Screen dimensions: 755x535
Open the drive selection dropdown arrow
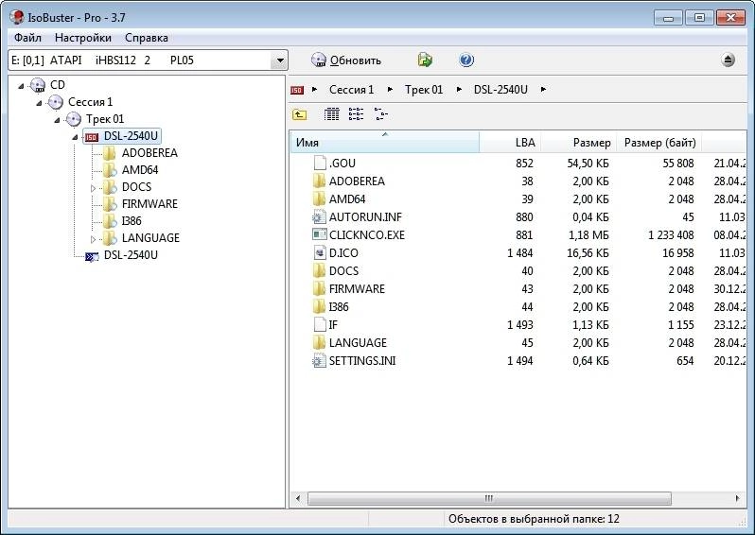280,60
